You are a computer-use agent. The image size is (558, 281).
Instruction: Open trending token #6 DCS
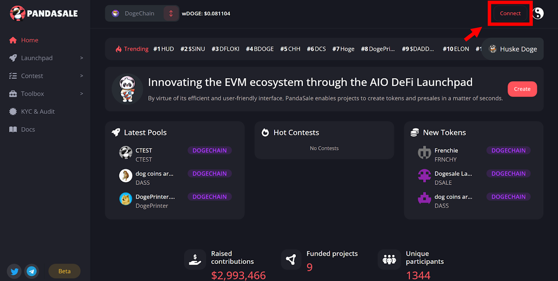316,49
